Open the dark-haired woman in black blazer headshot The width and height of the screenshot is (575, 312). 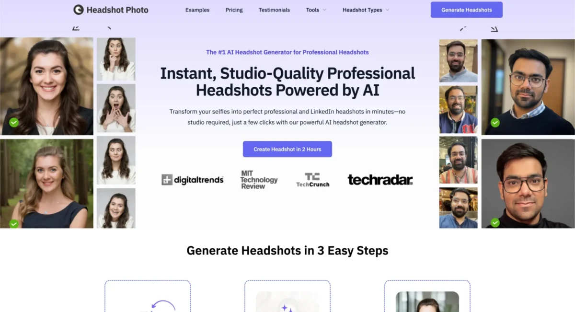(46, 86)
